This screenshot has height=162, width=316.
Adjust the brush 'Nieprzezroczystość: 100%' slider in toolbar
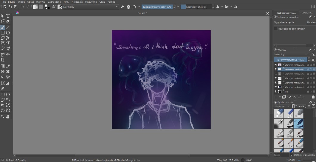click(x=157, y=7)
